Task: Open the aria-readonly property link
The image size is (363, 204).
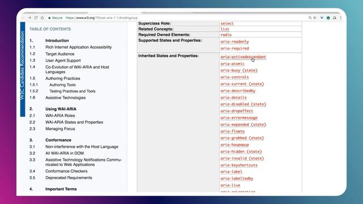Action: pyautogui.click(x=234, y=41)
